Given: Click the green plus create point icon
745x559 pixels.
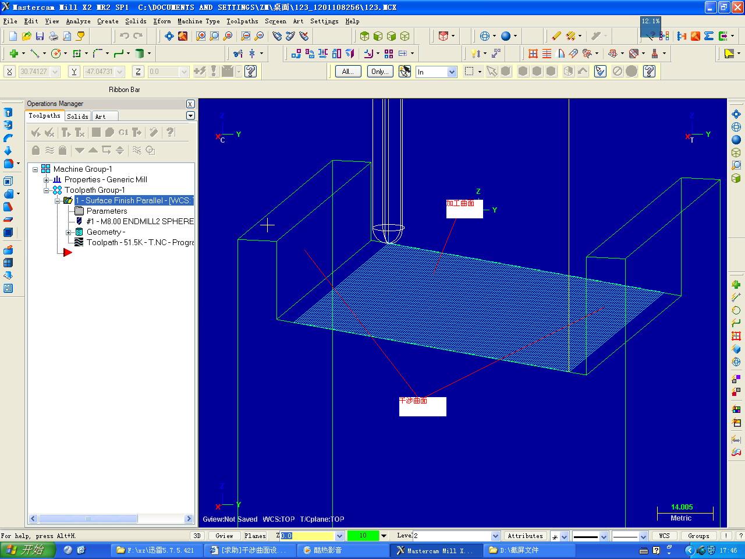Looking at the screenshot, I should coord(13,54).
